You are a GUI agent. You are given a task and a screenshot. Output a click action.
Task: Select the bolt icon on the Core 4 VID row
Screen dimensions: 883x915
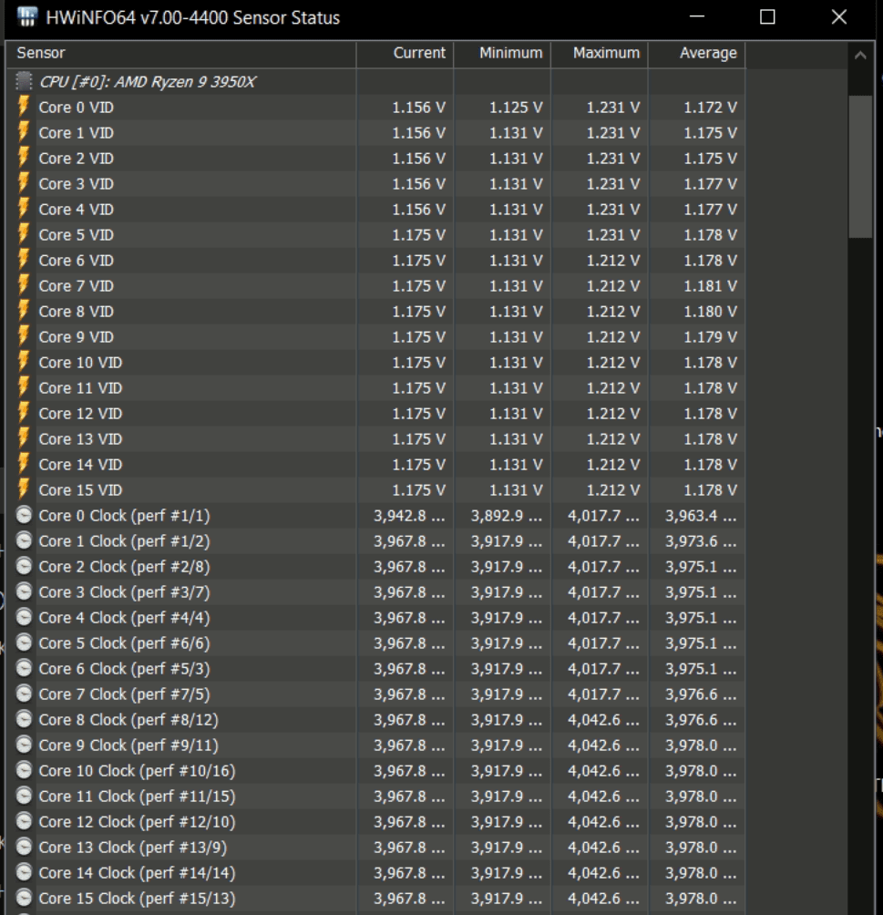click(24, 209)
